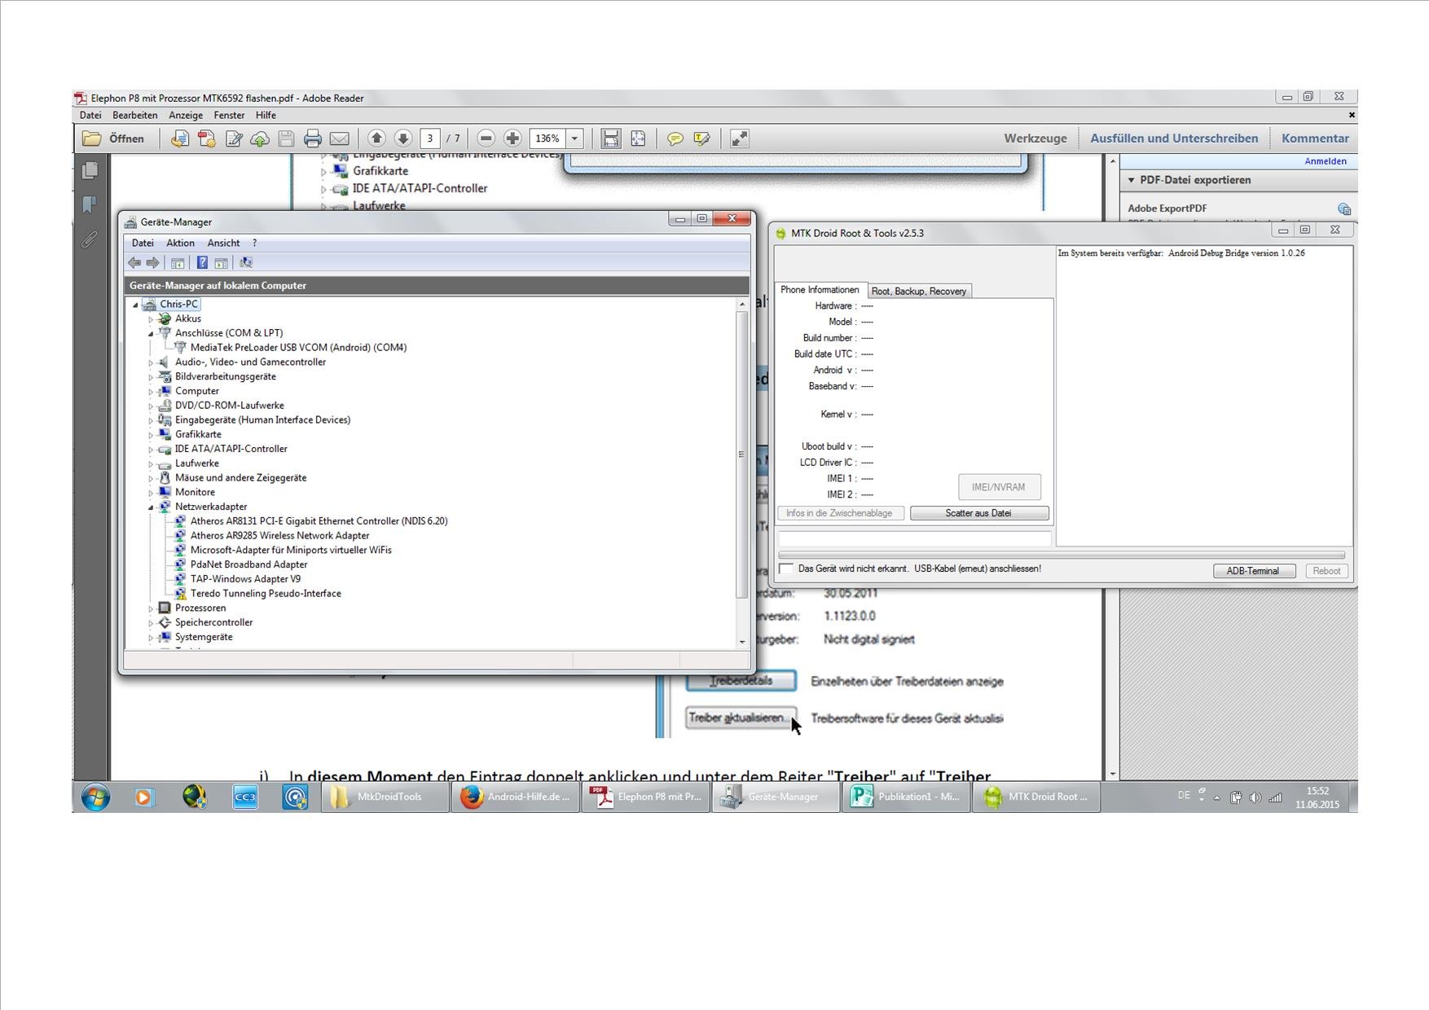Open bookmarks panel in Reader sidebar
1429x1010 pixels.
point(90,204)
